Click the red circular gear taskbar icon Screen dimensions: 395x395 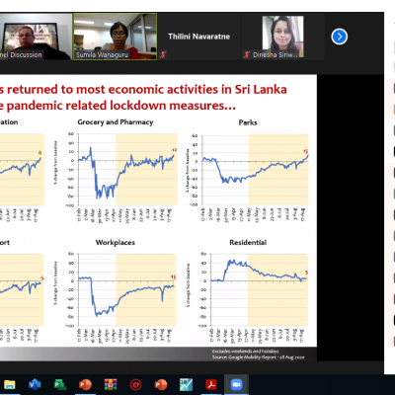click(x=135, y=384)
